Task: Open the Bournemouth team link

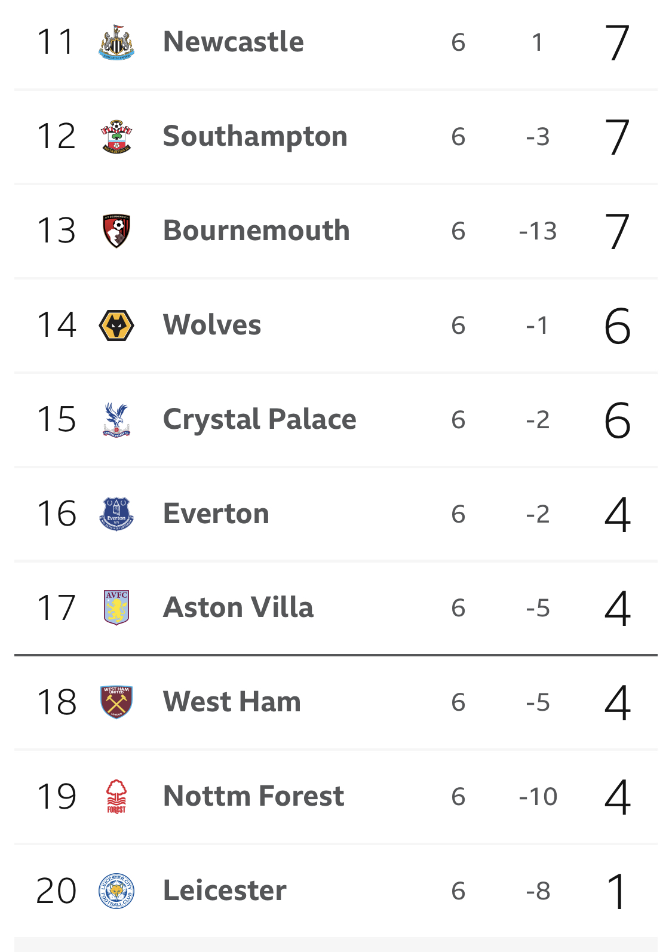Action: click(256, 231)
